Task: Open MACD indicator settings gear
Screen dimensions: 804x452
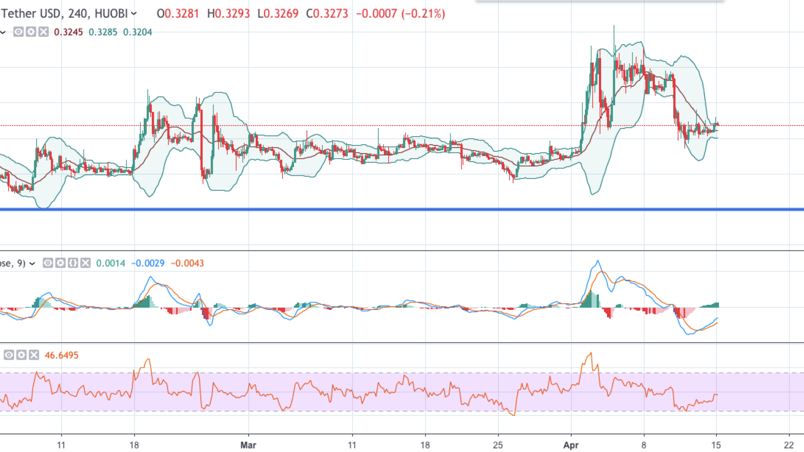Action: [60, 263]
